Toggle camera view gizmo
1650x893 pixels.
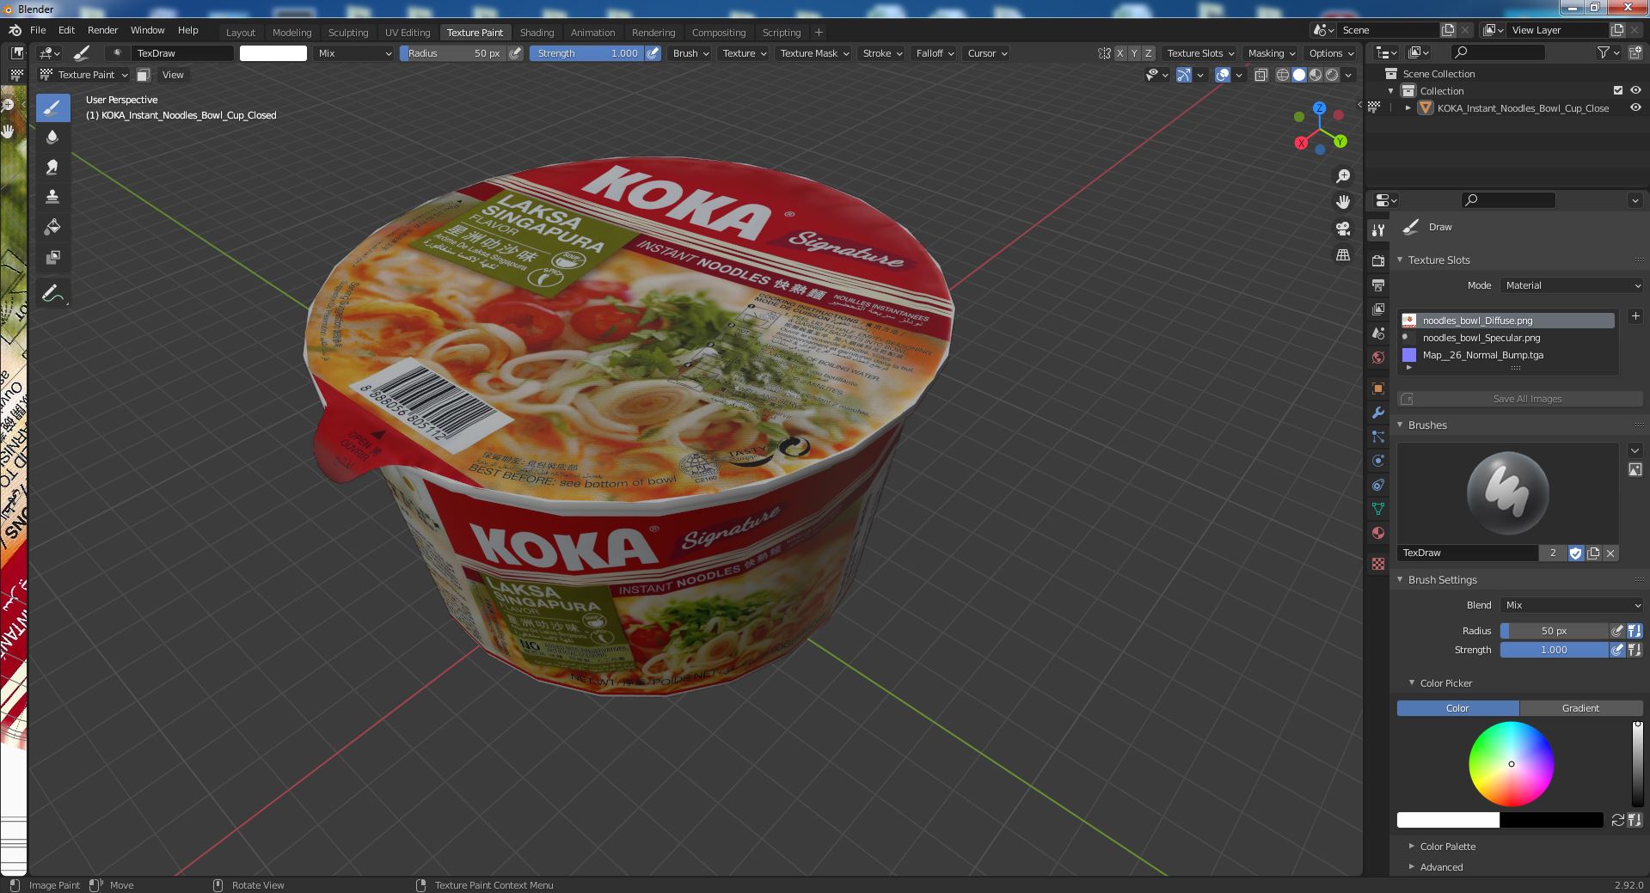point(1342,228)
